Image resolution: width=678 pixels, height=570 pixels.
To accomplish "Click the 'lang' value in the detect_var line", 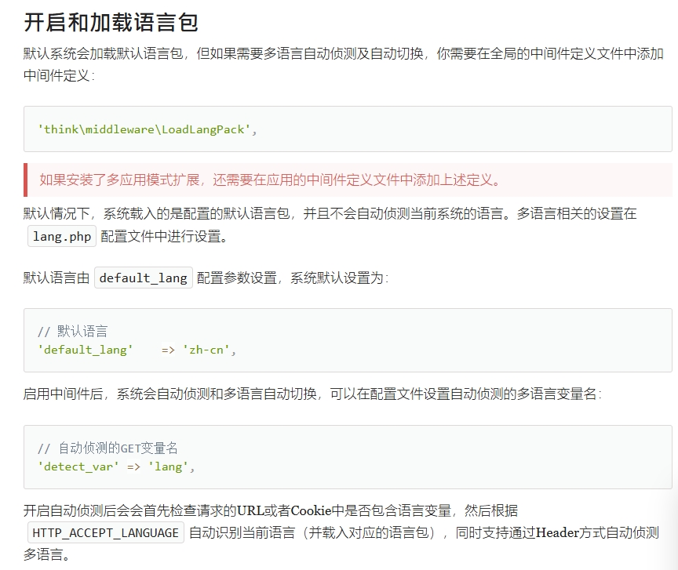I will tap(168, 467).
